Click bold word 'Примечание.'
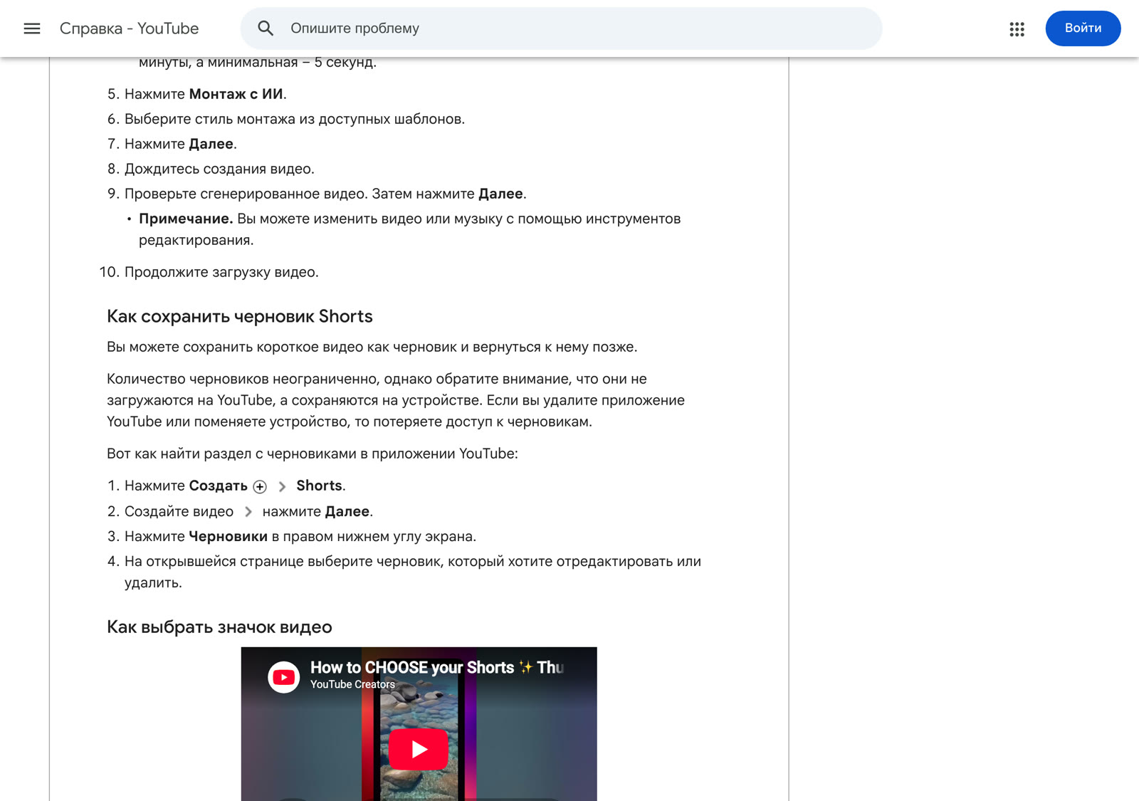The image size is (1139, 801). [x=186, y=219]
